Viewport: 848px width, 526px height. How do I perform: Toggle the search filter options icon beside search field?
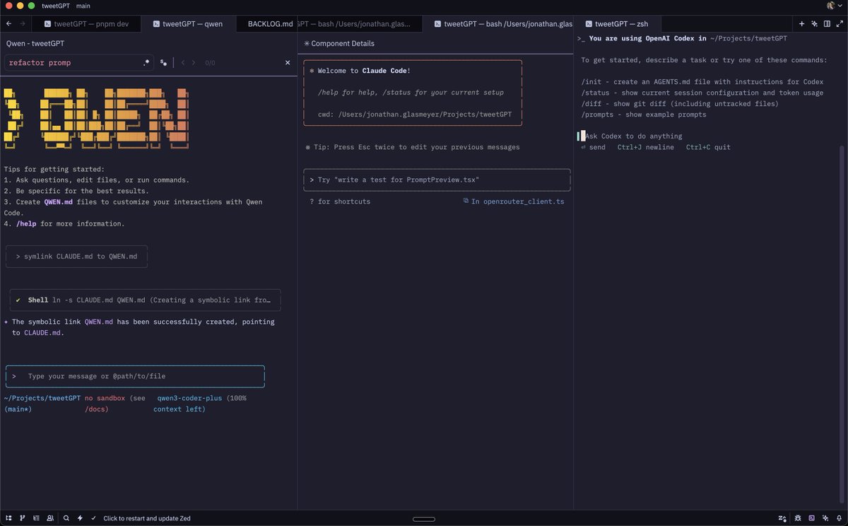(x=164, y=63)
